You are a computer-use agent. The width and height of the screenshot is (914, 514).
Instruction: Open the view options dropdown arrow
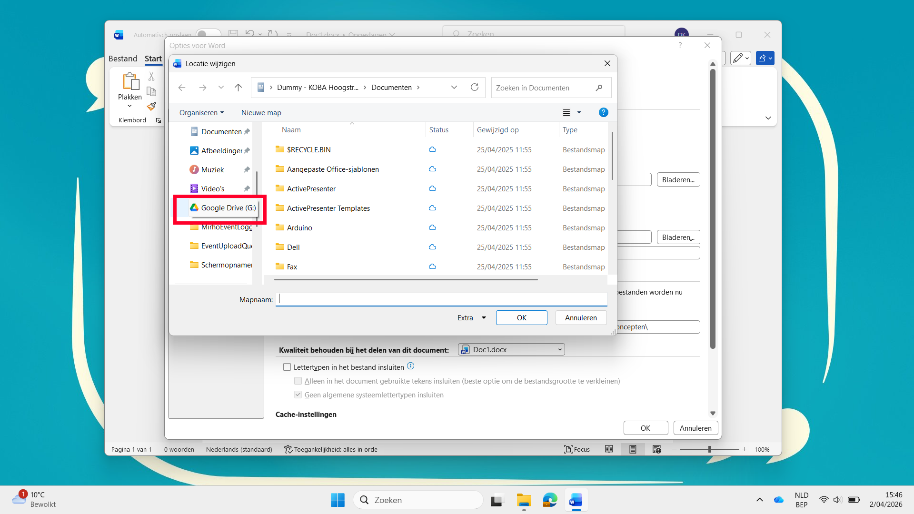pyautogui.click(x=579, y=113)
